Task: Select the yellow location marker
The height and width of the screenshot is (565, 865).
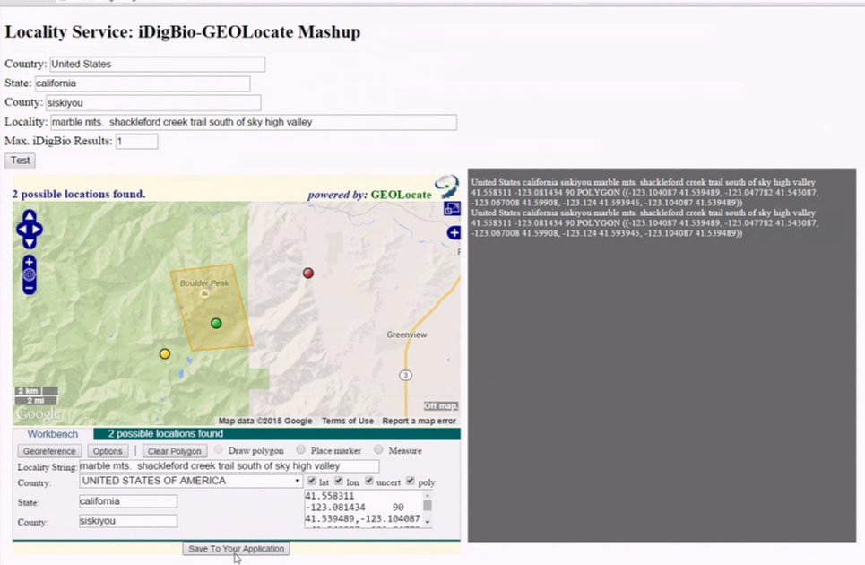Action: [164, 353]
